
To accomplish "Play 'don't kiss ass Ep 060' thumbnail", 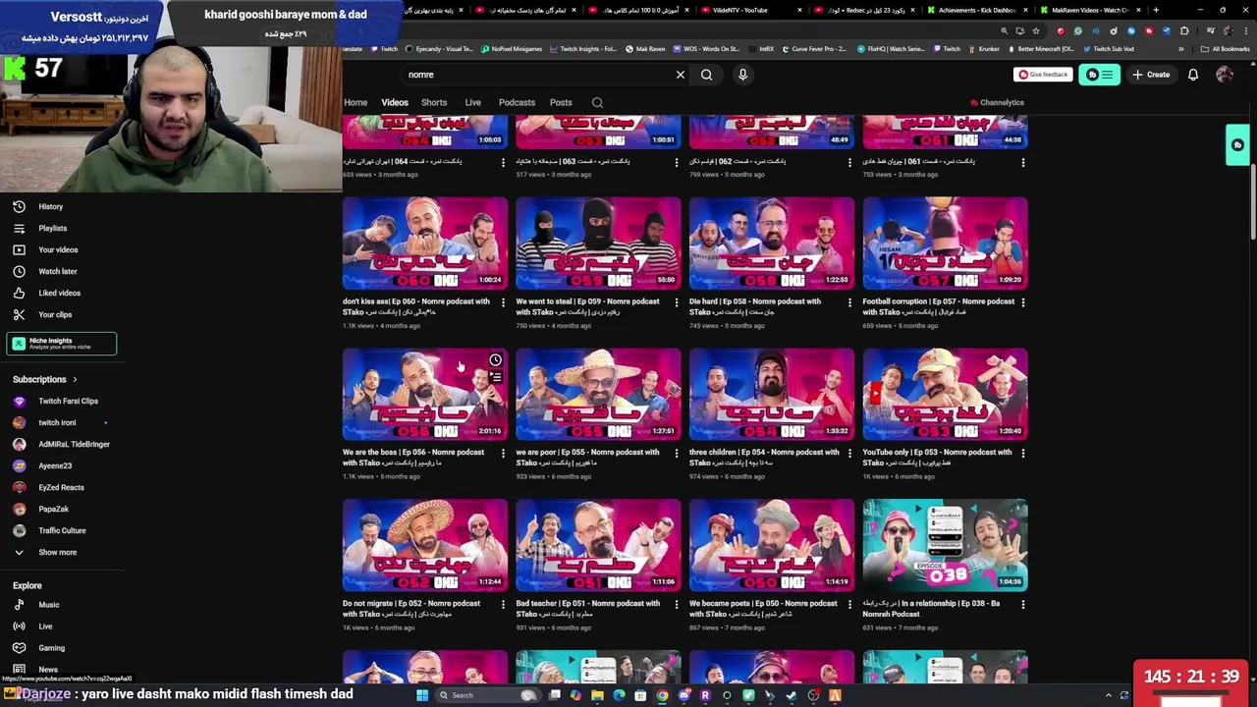I will [425, 243].
